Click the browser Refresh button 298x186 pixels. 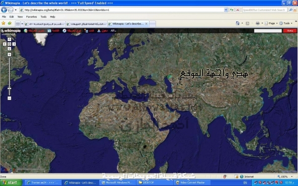pyautogui.click(x=231, y=10)
